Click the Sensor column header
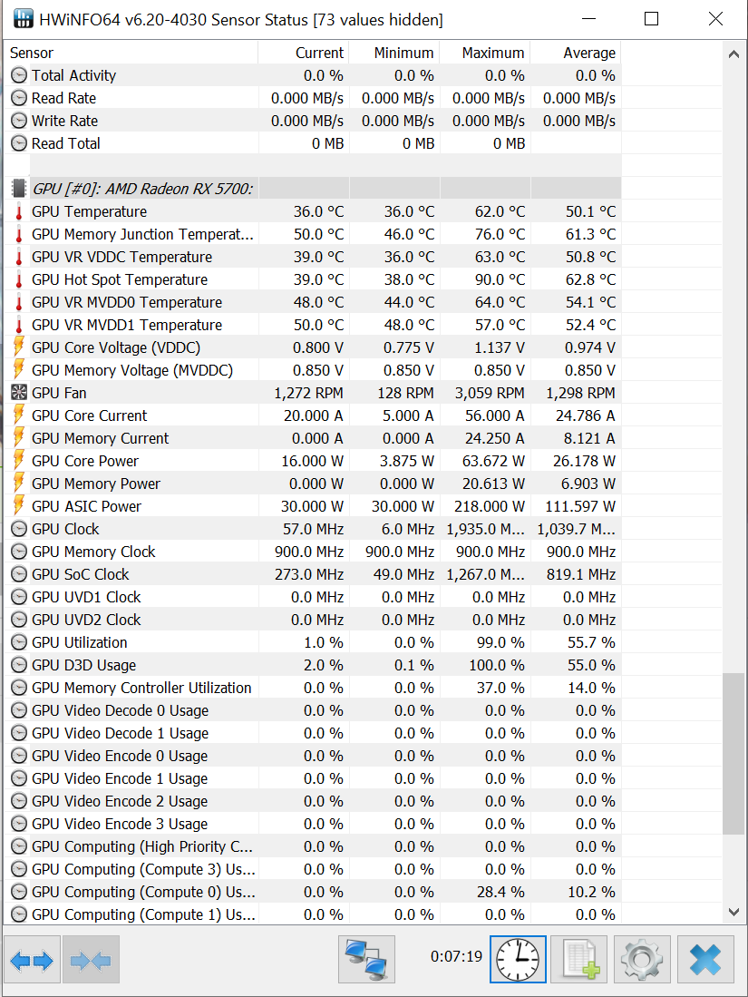 [131, 53]
